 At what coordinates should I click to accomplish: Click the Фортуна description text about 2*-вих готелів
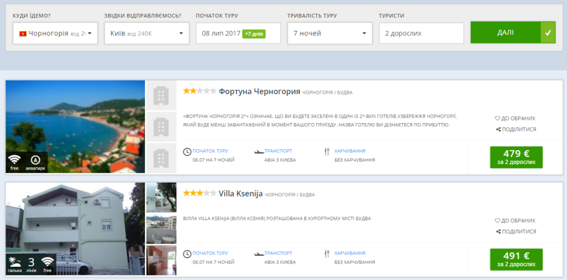[x=320, y=120]
